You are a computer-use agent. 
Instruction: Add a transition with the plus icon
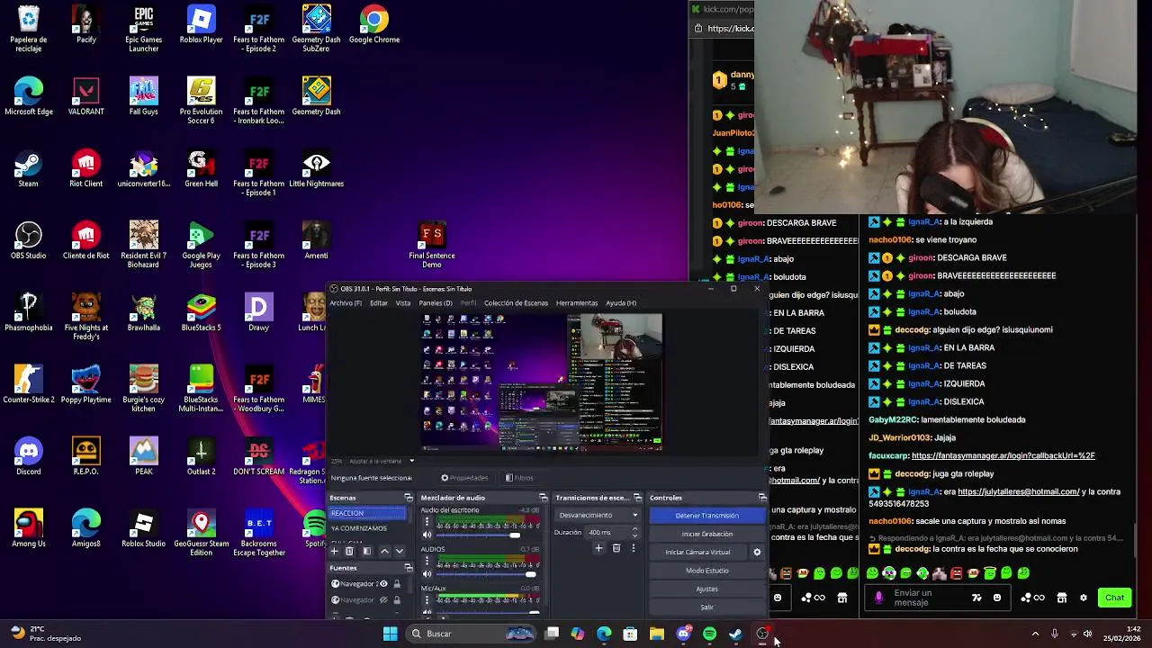598,548
